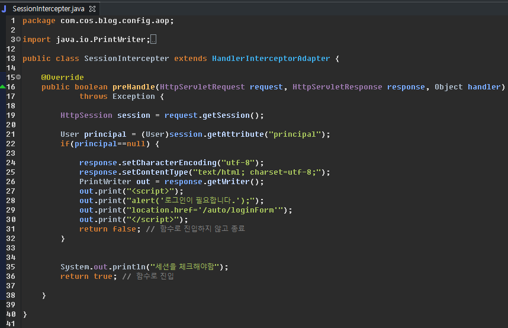This screenshot has height=328, width=508.
Task: Click the Korean comment on line 31
Action: (195, 229)
